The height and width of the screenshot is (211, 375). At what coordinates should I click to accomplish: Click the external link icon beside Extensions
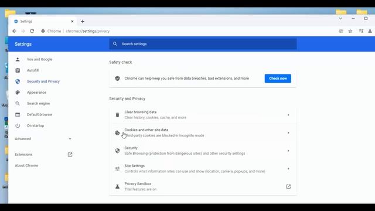click(x=70, y=155)
